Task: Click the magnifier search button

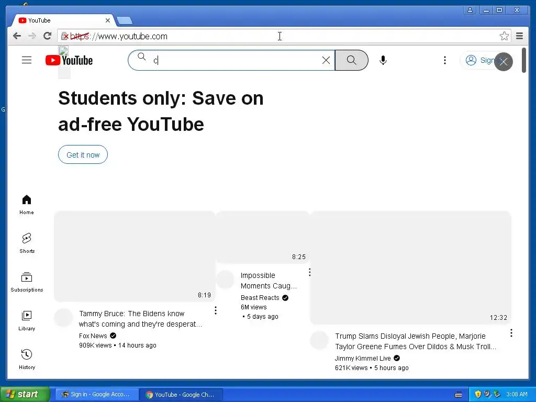Action: click(351, 61)
